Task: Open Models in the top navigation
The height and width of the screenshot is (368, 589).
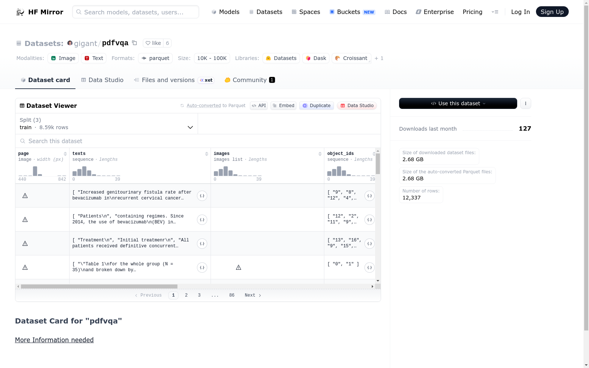Action: (x=225, y=12)
